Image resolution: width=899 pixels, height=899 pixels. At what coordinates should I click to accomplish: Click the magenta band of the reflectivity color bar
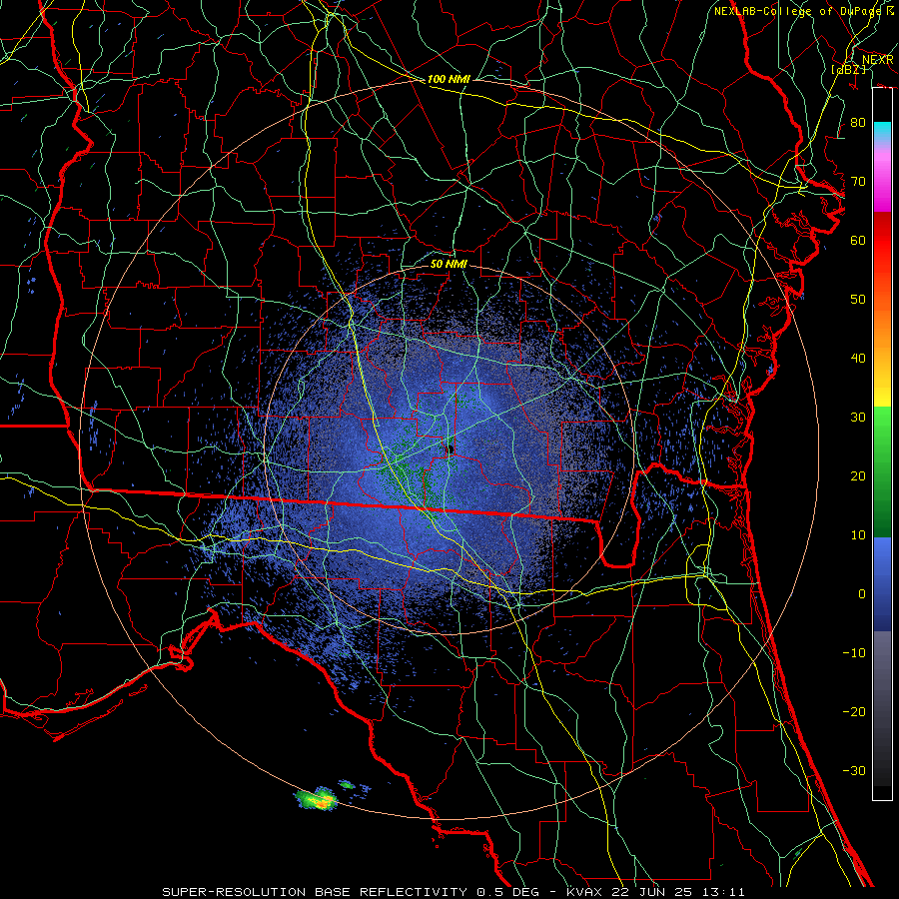(x=882, y=181)
